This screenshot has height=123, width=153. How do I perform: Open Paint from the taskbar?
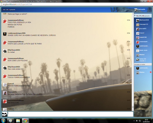point(10,121)
